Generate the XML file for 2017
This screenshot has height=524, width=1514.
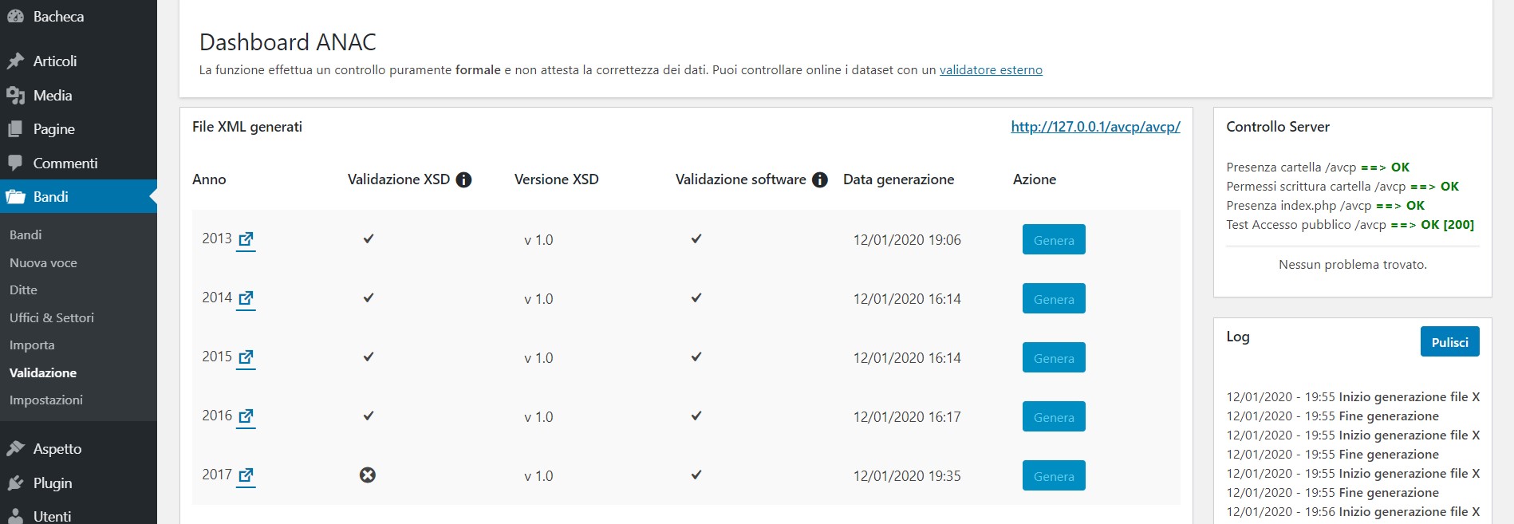tap(1054, 475)
